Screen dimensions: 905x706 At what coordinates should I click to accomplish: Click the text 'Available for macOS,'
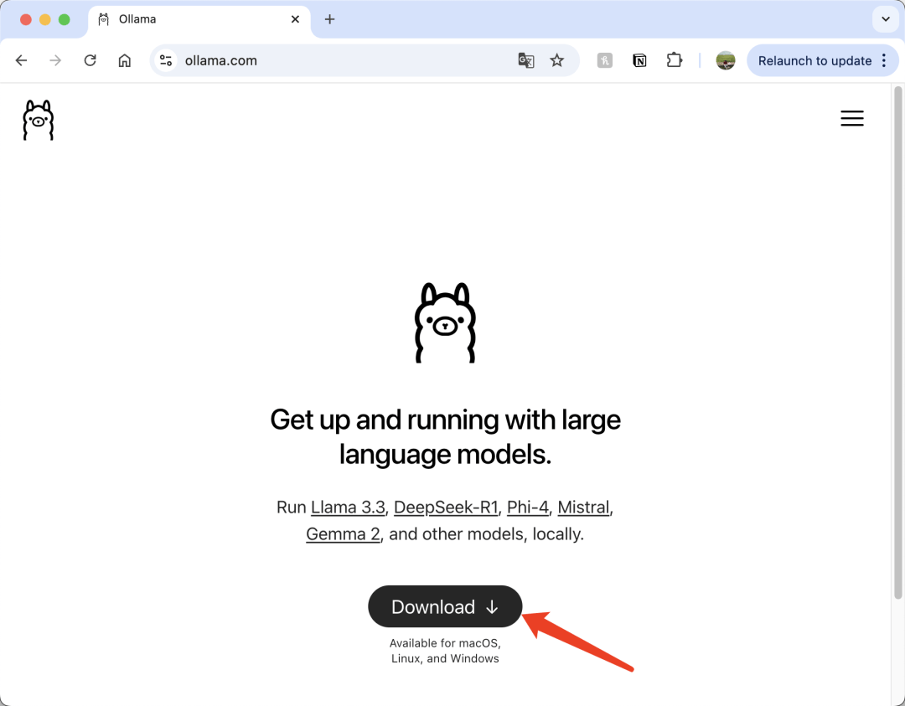(x=445, y=643)
